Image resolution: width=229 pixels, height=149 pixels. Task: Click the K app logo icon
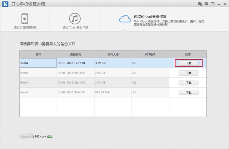5,4
